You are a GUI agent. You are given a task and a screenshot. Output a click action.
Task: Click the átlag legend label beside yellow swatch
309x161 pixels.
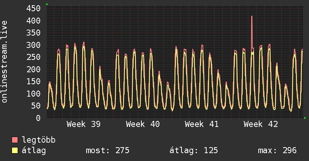pos(34,151)
